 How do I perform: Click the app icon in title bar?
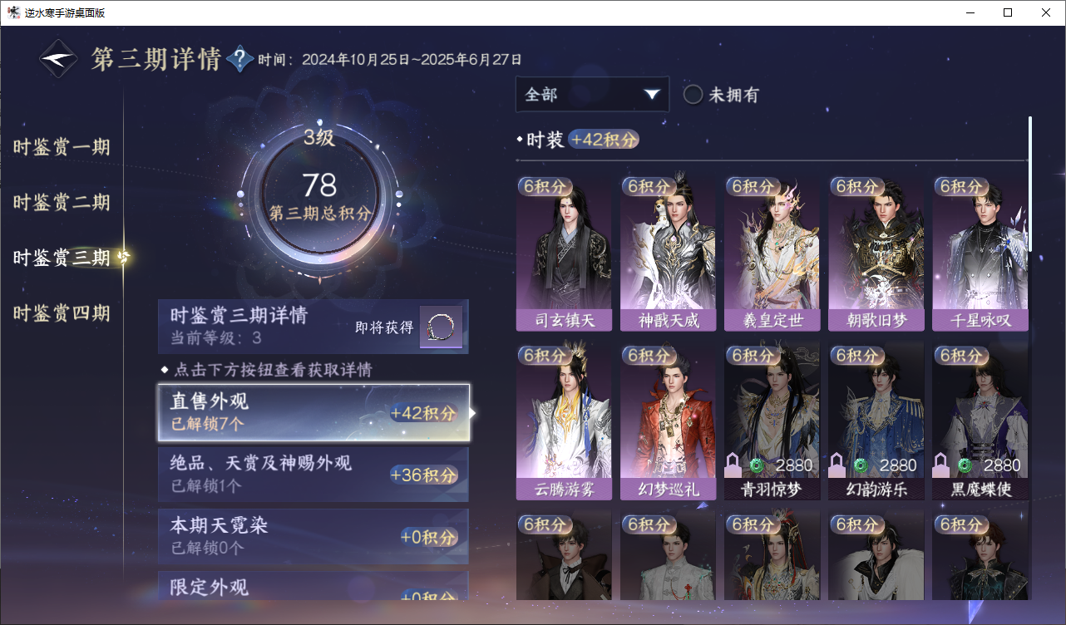(x=14, y=12)
